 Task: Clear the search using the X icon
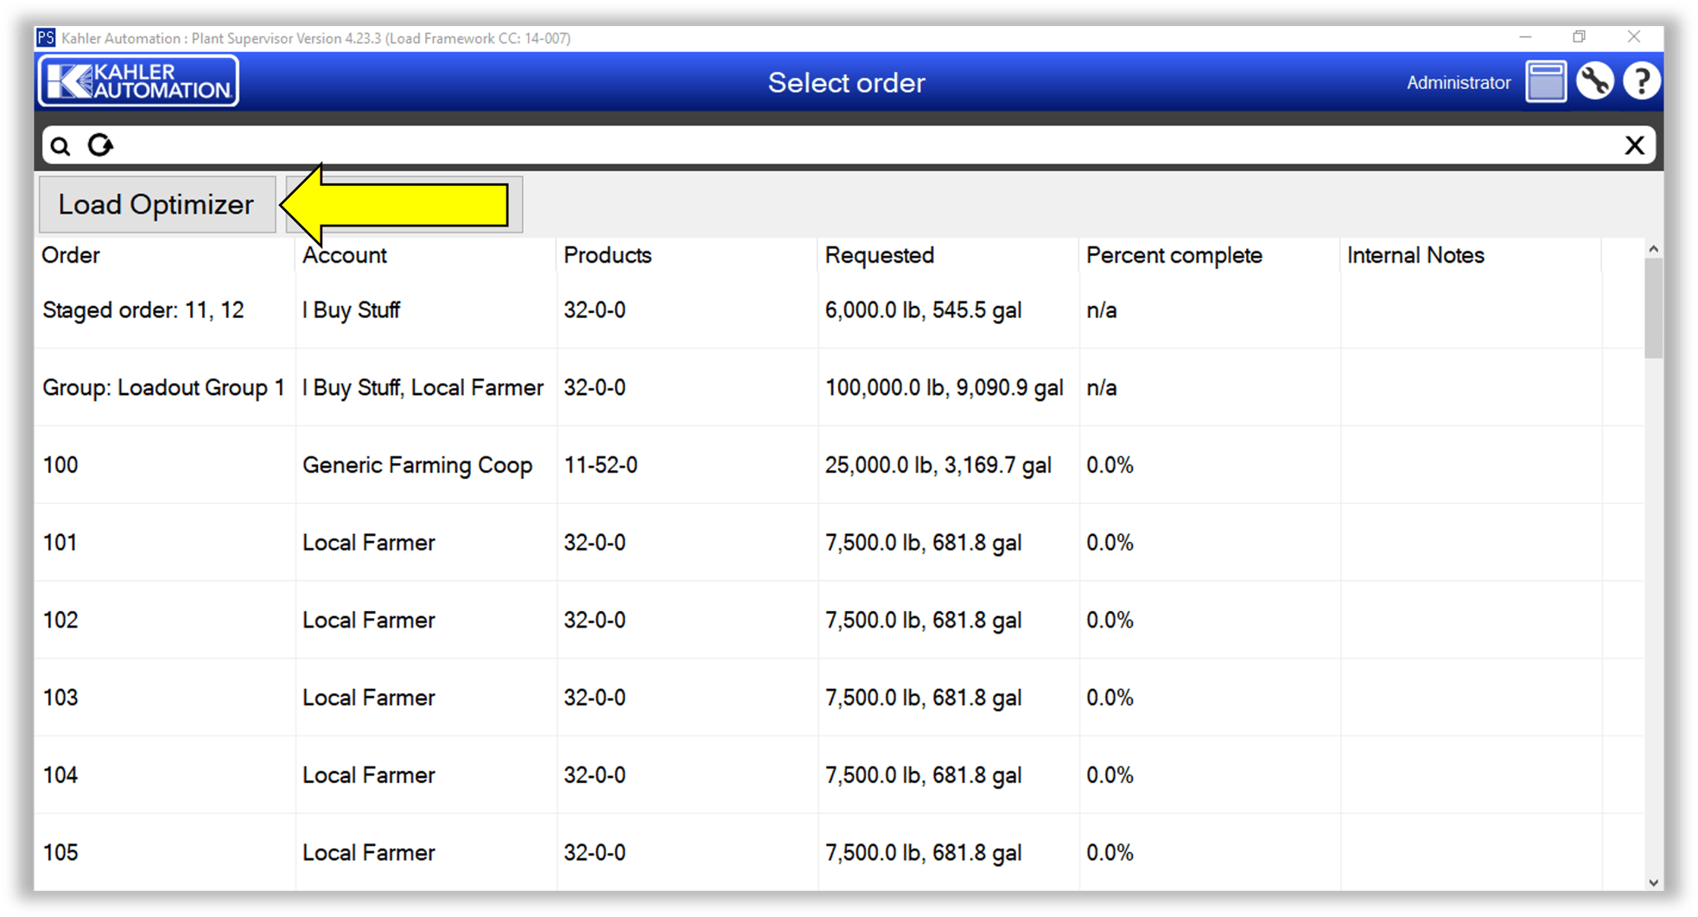click(x=1635, y=145)
